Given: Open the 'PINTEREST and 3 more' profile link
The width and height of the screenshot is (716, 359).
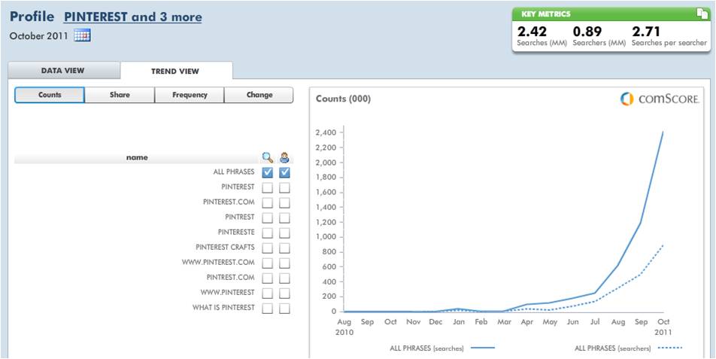Looking at the screenshot, I should (x=133, y=17).
